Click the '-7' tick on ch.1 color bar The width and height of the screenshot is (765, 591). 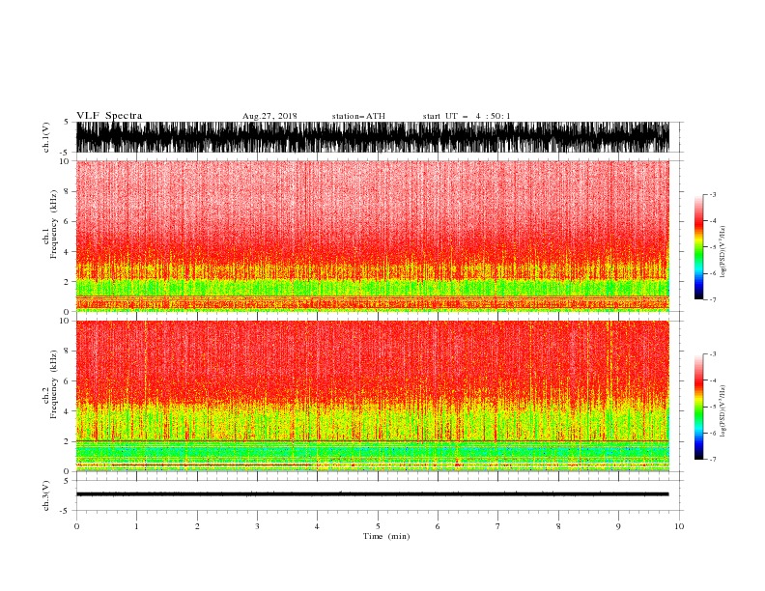[x=713, y=299]
